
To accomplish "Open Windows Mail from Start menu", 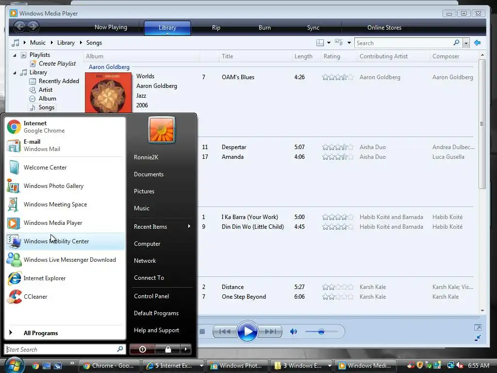I will [x=65, y=145].
